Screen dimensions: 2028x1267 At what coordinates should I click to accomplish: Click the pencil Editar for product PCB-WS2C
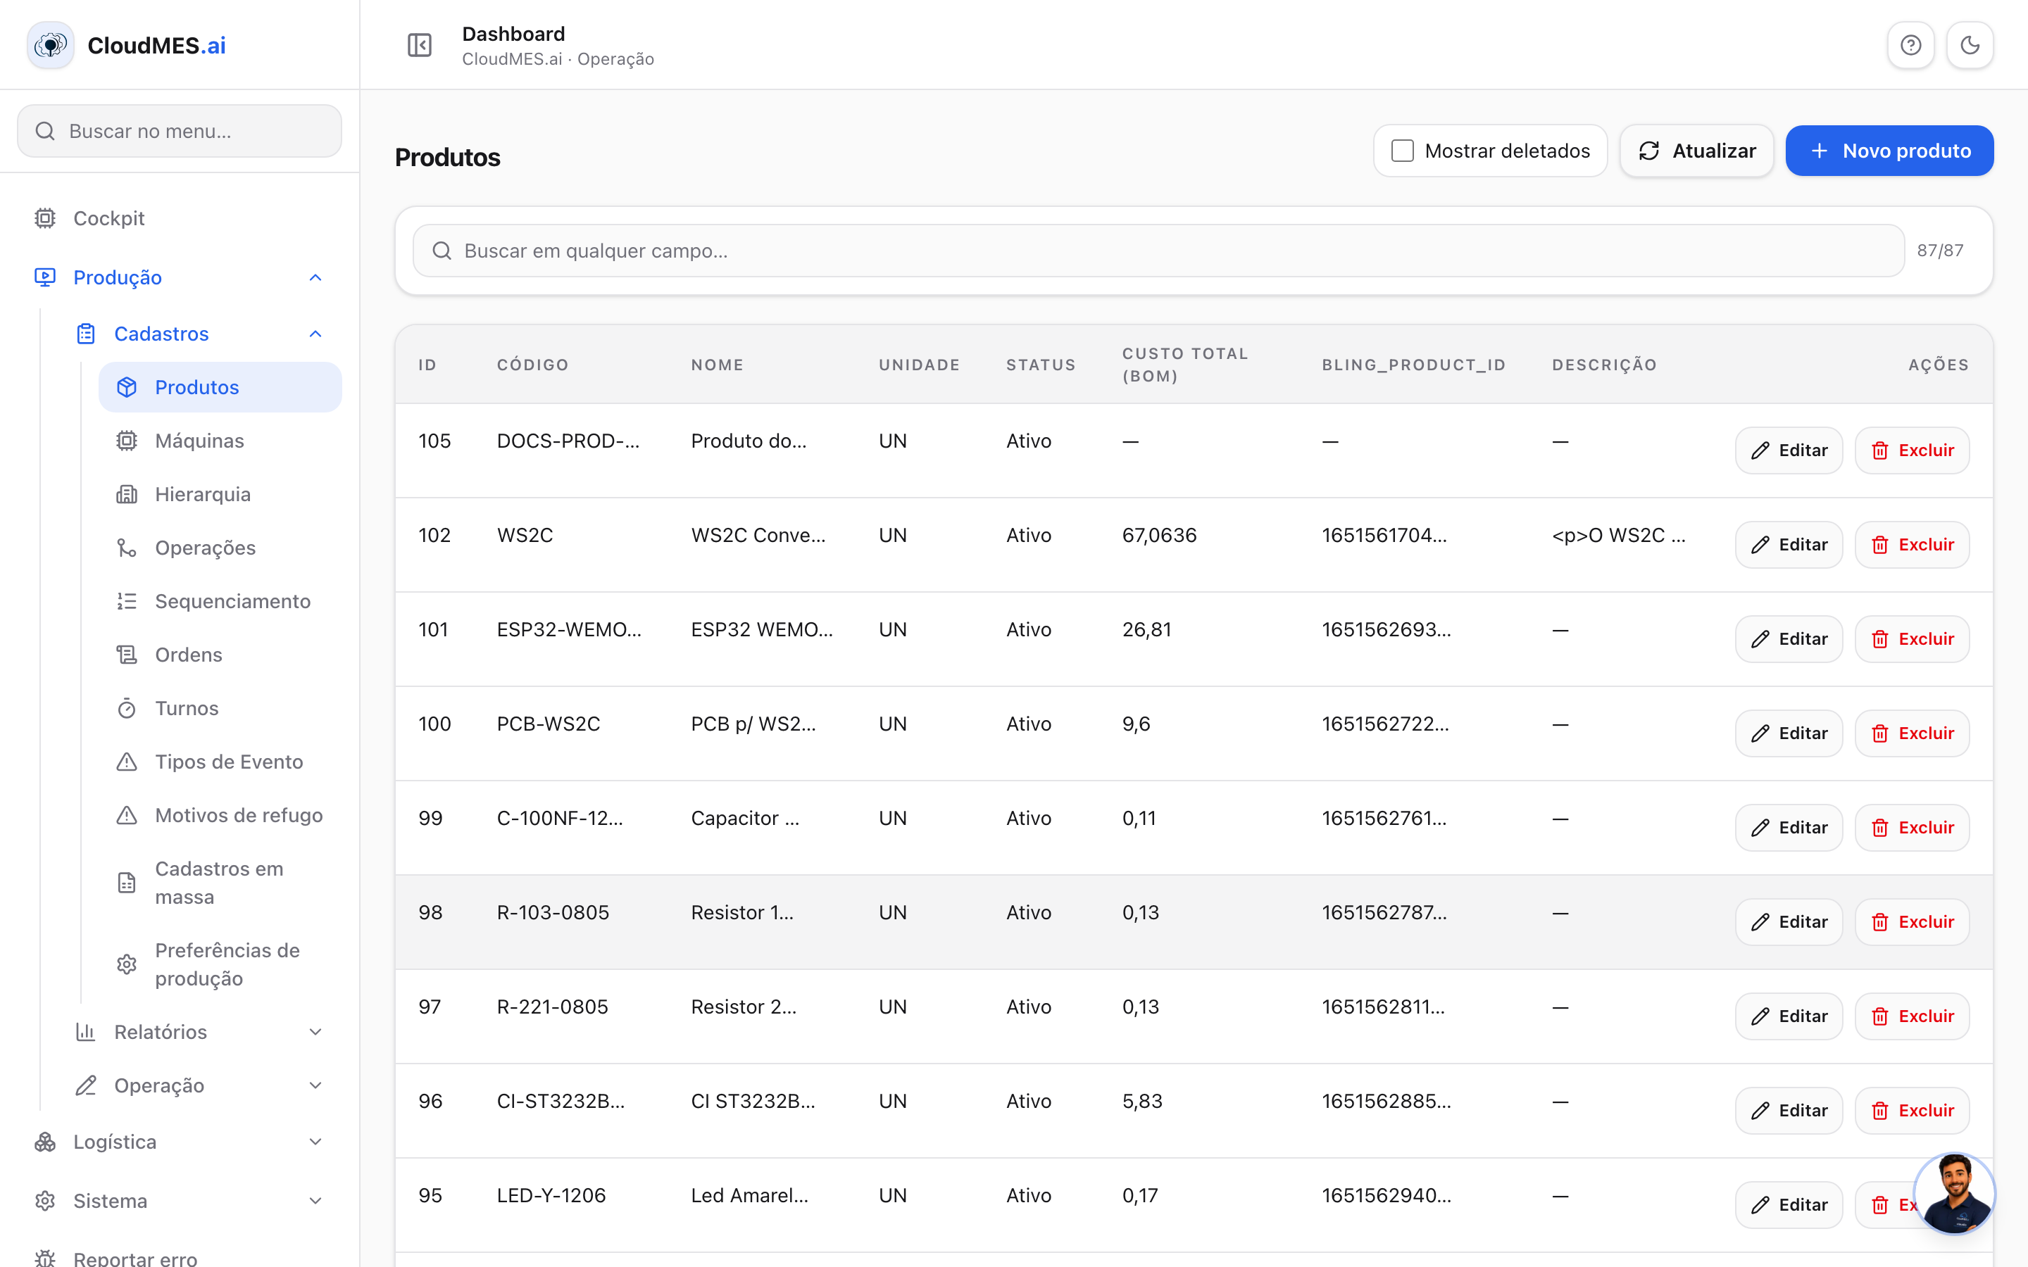click(x=1789, y=733)
